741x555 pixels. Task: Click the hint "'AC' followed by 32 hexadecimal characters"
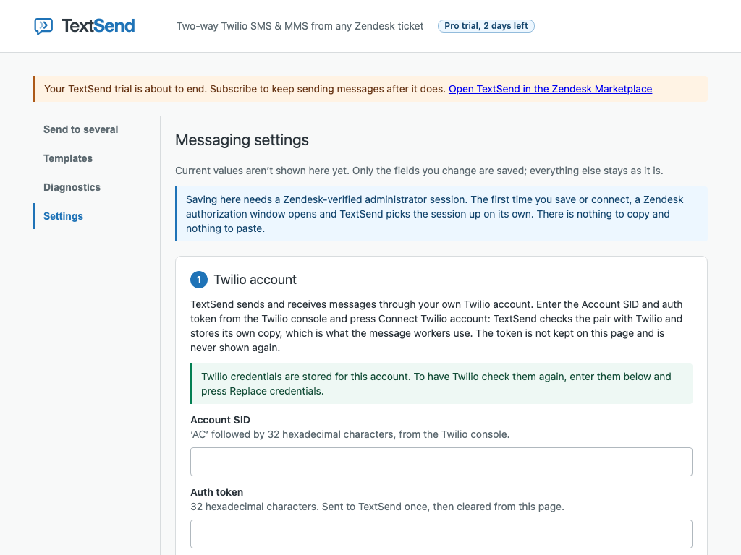(350, 434)
